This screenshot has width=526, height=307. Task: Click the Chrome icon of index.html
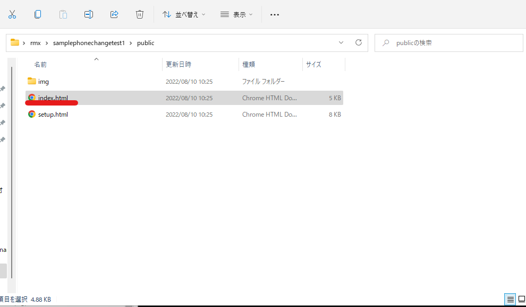coord(31,98)
